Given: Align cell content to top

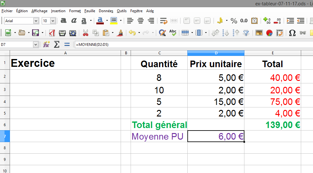Looking at the screenshot, I should click(187, 21).
